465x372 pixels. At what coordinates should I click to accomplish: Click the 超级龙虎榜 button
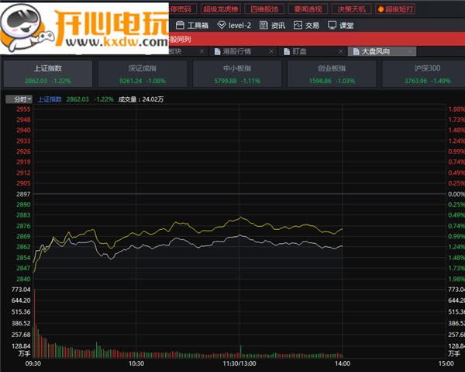[222, 9]
